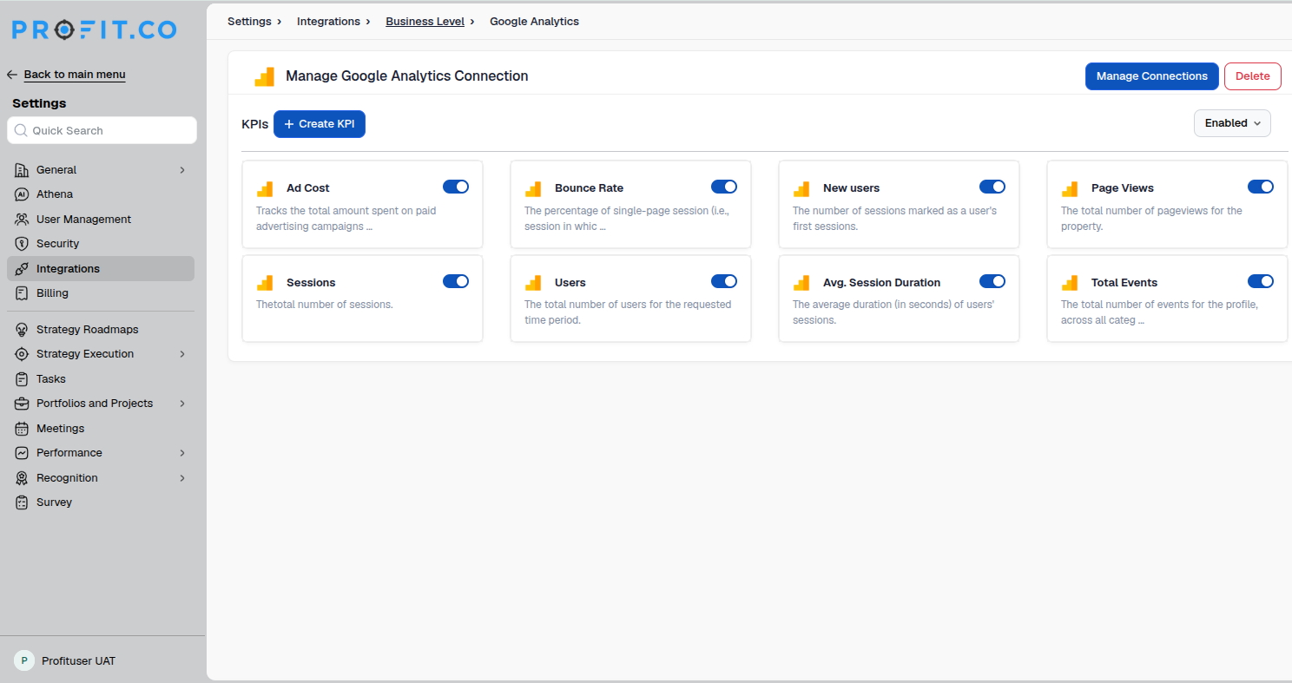Disable the Ad Cost KPI toggle
The width and height of the screenshot is (1292, 683).
pos(456,187)
